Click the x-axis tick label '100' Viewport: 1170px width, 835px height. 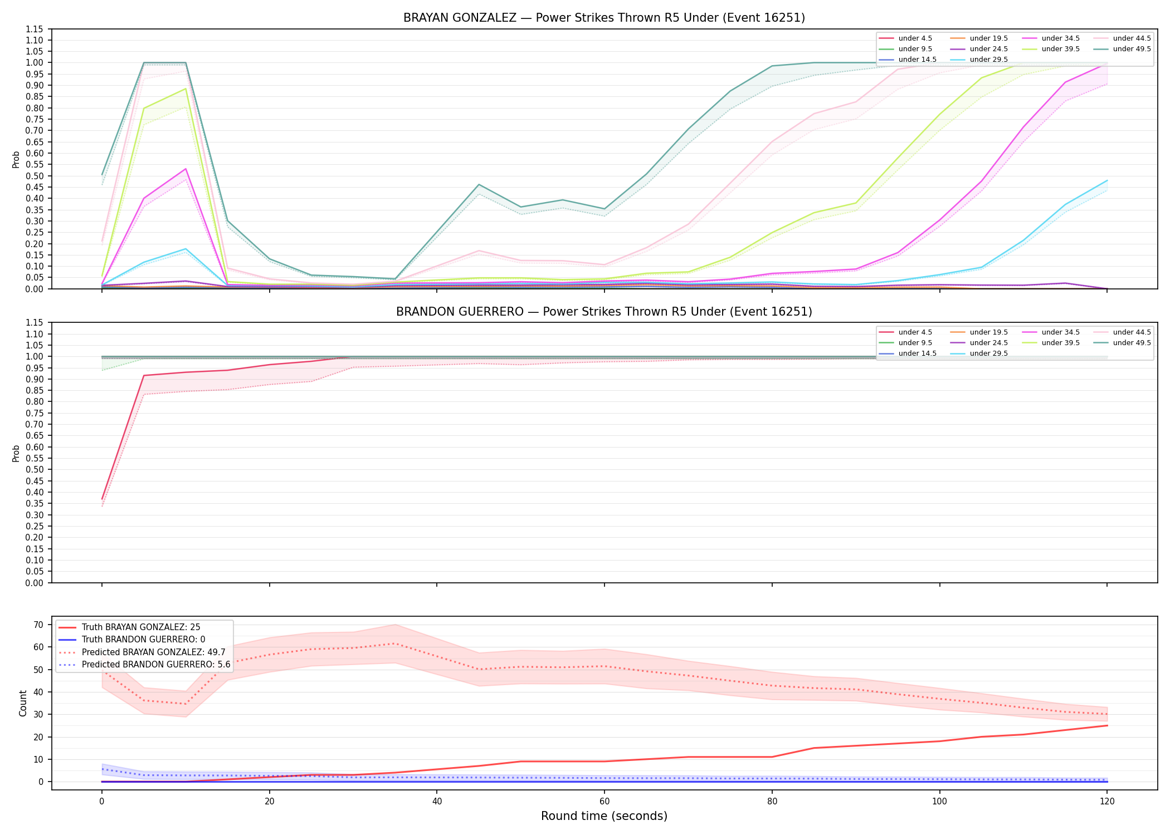[x=939, y=802]
